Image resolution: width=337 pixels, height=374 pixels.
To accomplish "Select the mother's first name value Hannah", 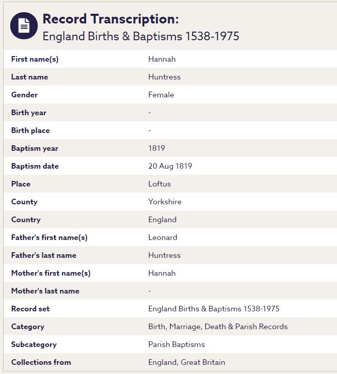I will click(x=162, y=273).
